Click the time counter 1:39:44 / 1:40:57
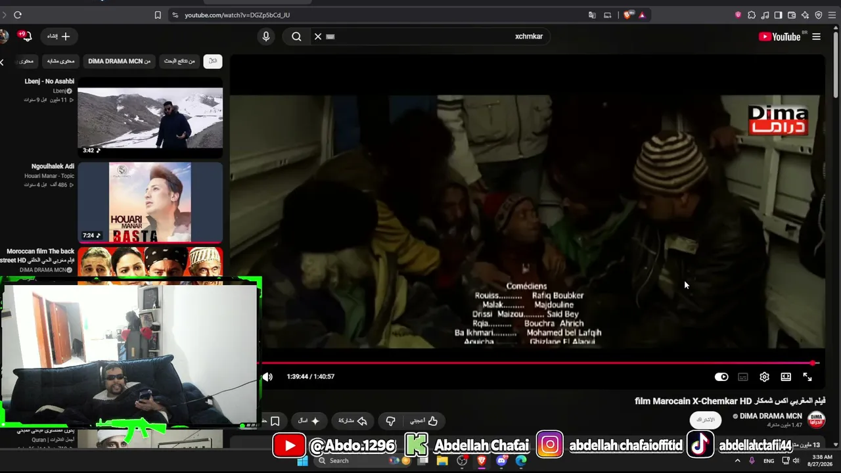 pyautogui.click(x=311, y=376)
